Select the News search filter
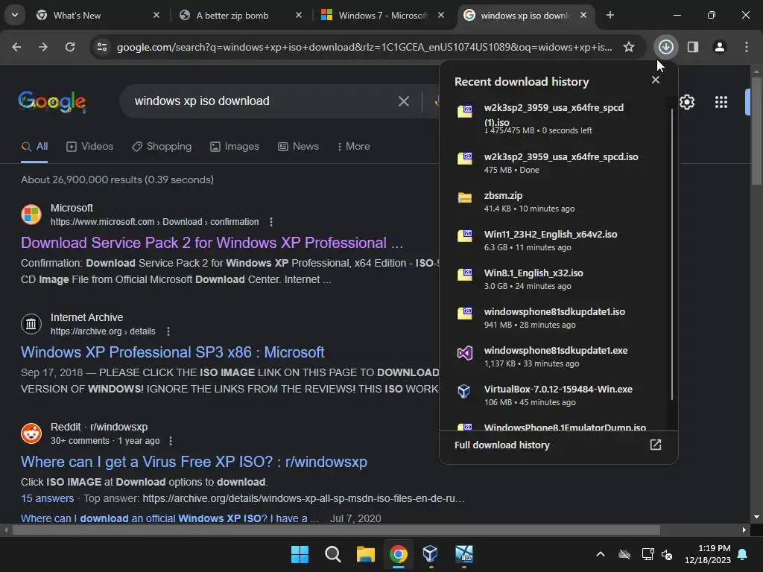 (x=298, y=147)
